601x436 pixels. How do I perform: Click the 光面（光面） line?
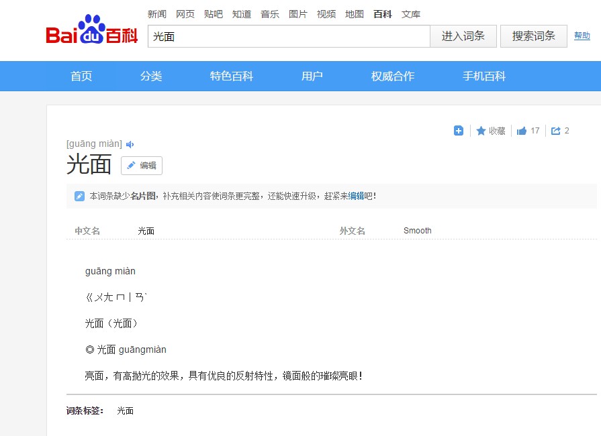(111, 323)
